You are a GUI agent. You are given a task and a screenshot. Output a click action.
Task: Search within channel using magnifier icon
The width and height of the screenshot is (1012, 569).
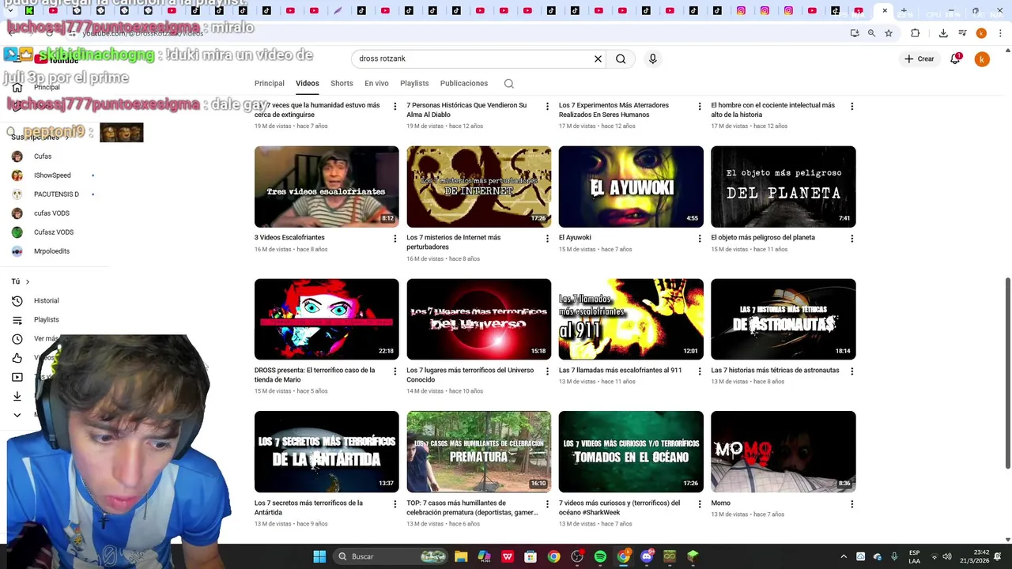click(509, 83)
